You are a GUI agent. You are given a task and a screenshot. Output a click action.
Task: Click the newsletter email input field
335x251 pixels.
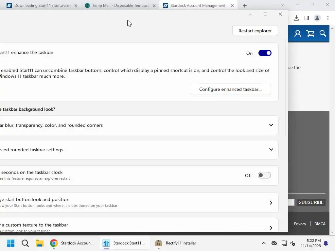[x=291, y=202]
